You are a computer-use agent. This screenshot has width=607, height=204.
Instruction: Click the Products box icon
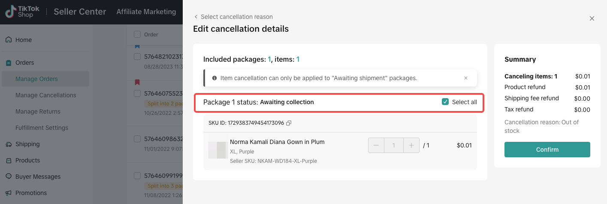pyautogui.click(x=9, y=160)
